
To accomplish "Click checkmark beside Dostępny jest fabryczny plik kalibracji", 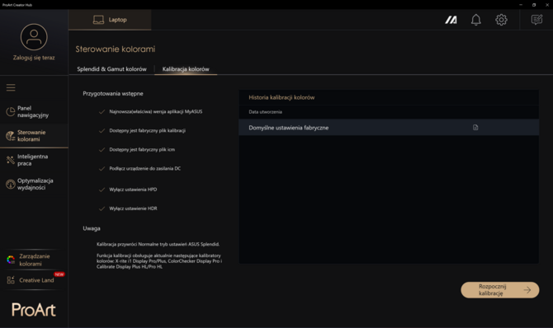I will pyautogui.click(x=102, y=131).
